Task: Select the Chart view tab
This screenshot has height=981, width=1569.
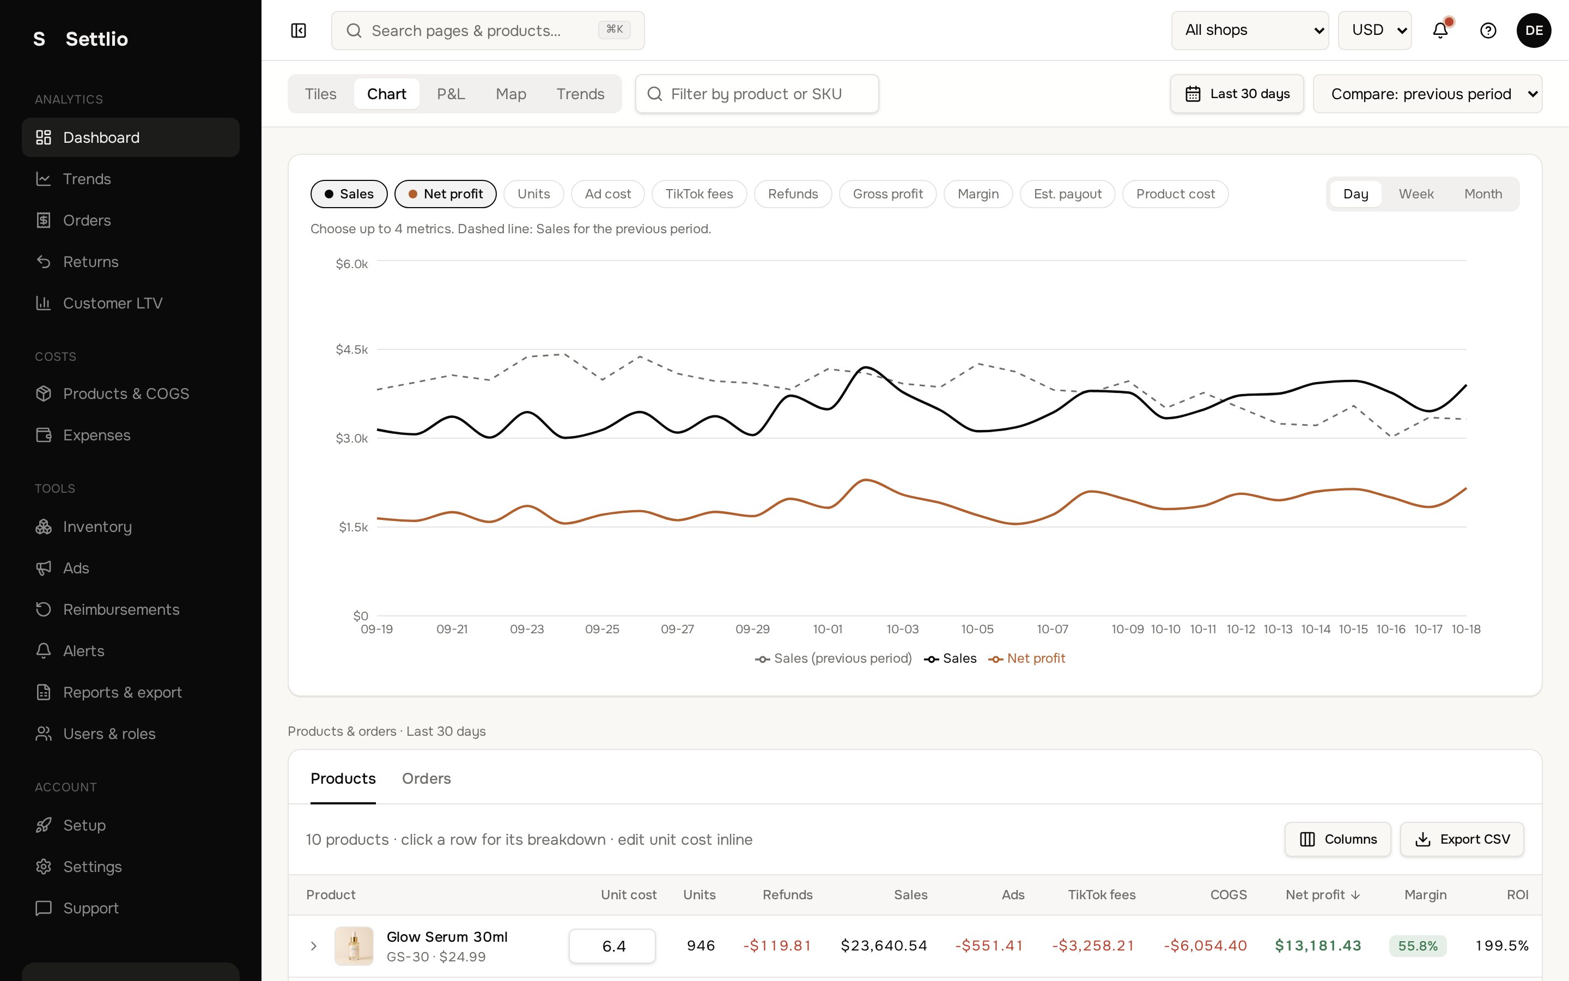Action: pos(386,94)
